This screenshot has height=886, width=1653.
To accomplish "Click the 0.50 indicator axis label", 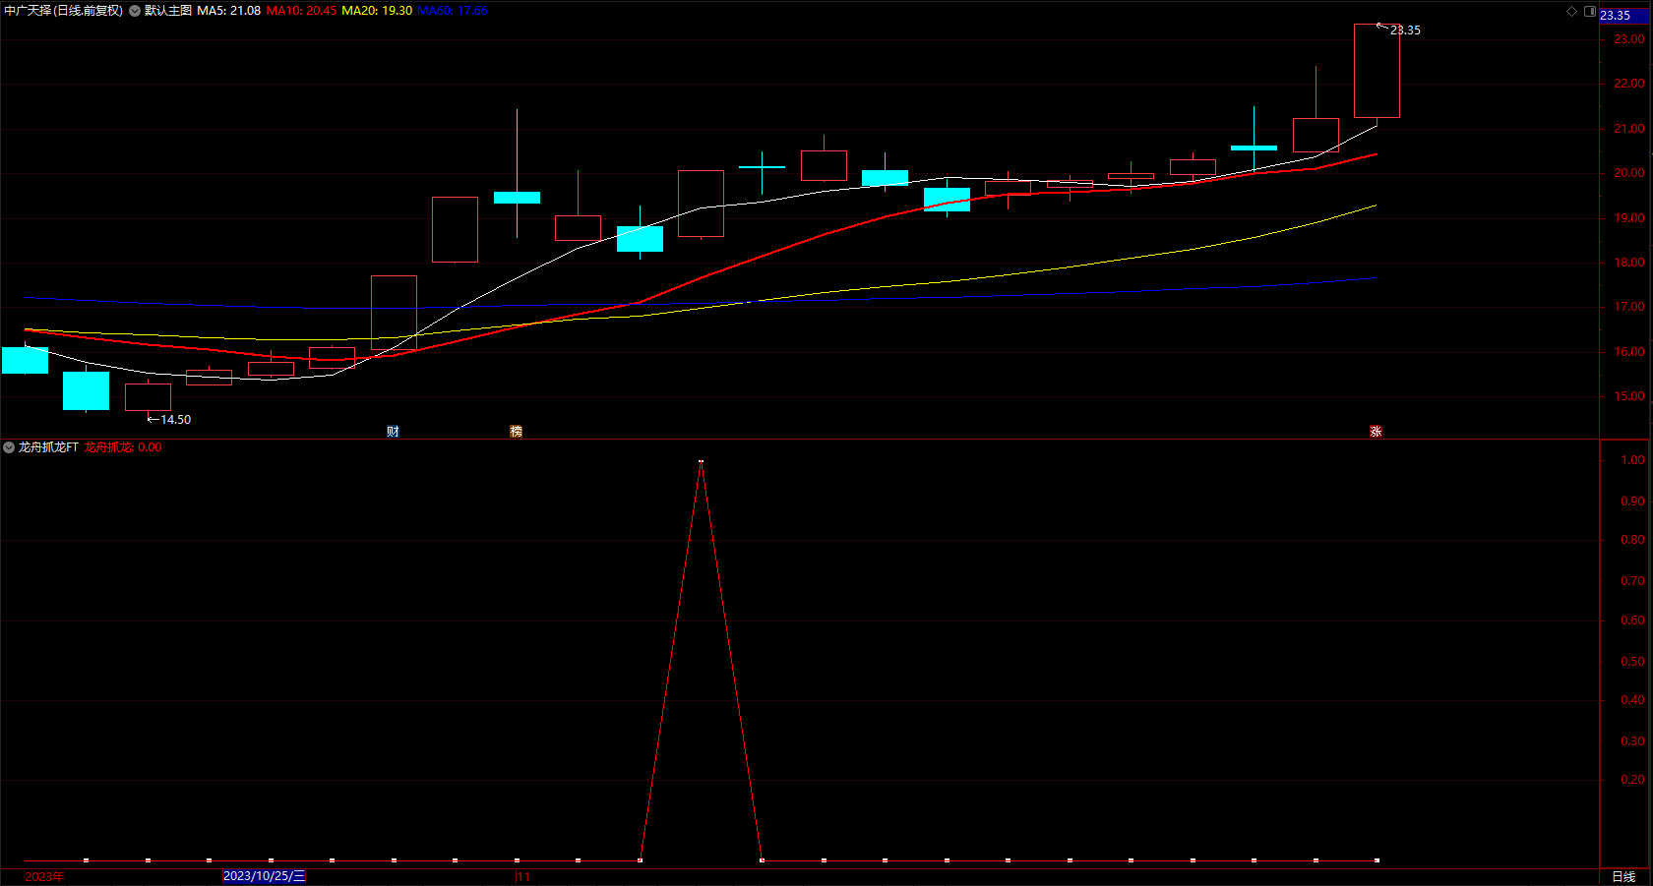I will coord(1632,662).
